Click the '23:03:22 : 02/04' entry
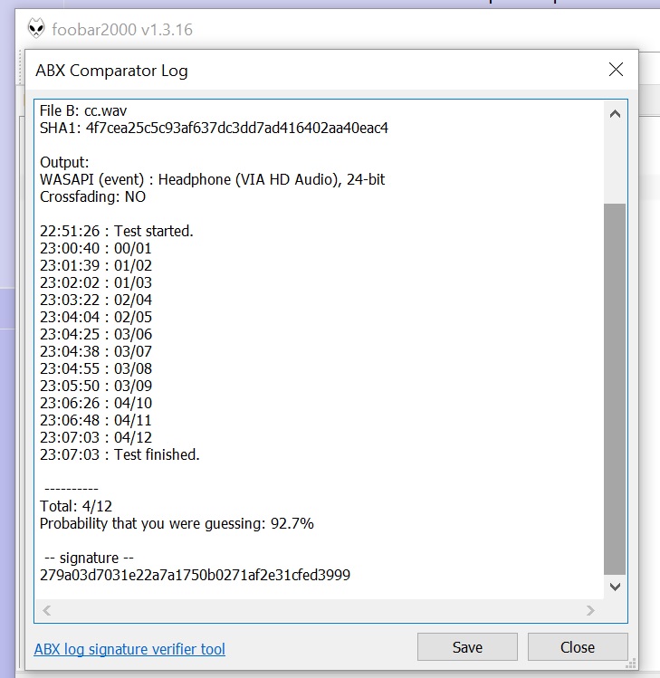Image resolution: width=660 pixels, height=678 pixels. [96, 300]
